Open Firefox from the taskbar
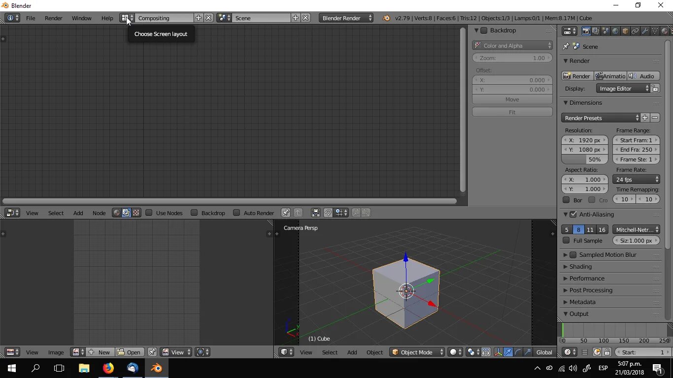Screen dimensions: 673x378 pyautogui.click(x=108, y=368)
